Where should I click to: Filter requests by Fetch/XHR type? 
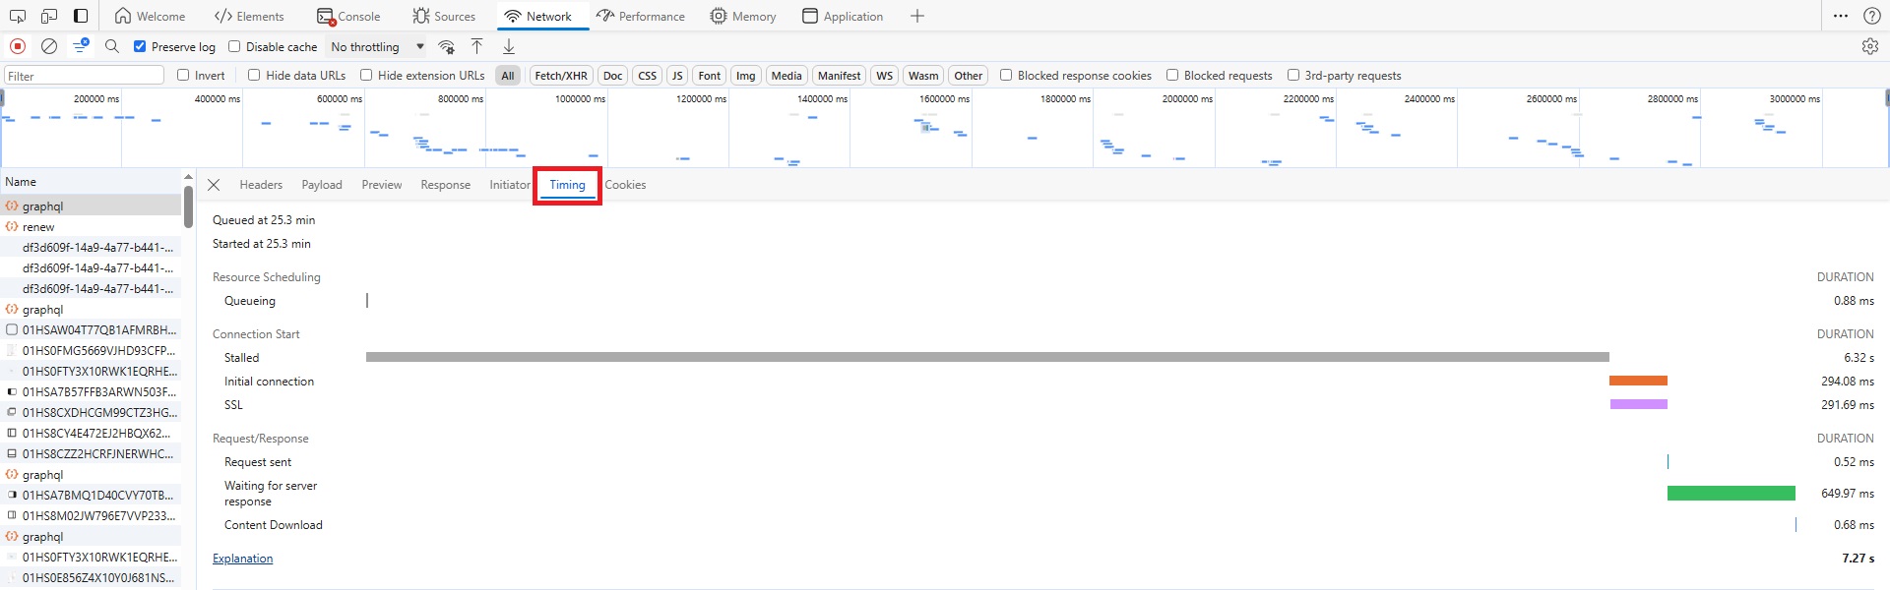pyautogui.click(x=560, y=76)
